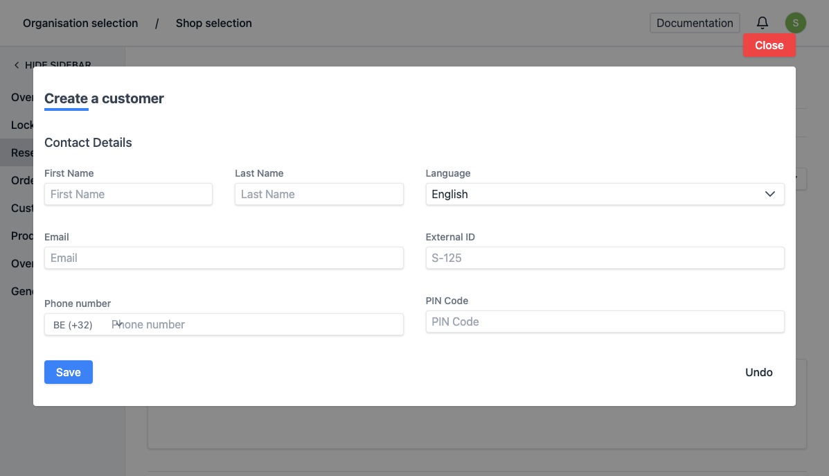This screenshot has width=829, height=476.
Task: Click the Hide Sidebar chevron icon
Action: point(17,65)
